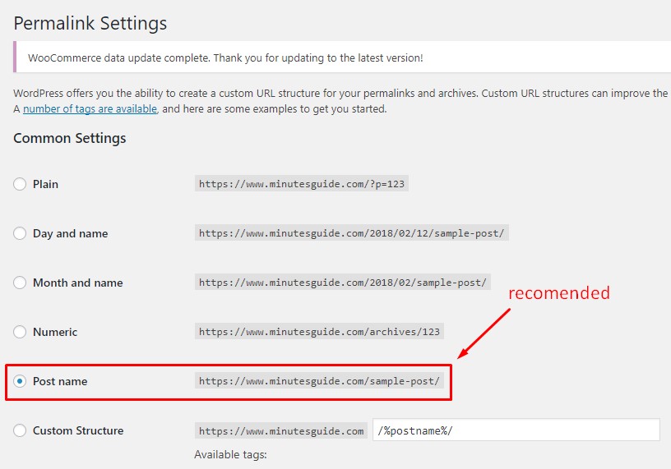Enable the Custom Structure radio option
This screenshot has width=671, height=469.
pyautogui.click(x=20, y=430)
